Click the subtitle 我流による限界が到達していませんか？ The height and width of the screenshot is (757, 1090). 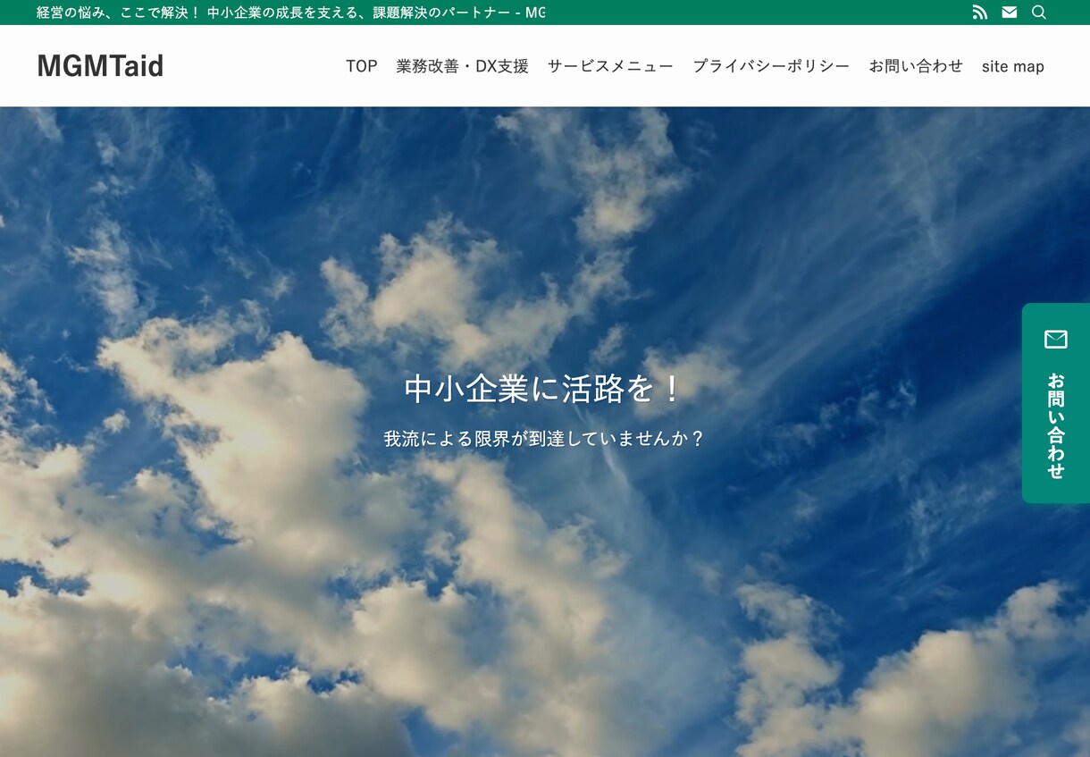(x=544, y=439)
